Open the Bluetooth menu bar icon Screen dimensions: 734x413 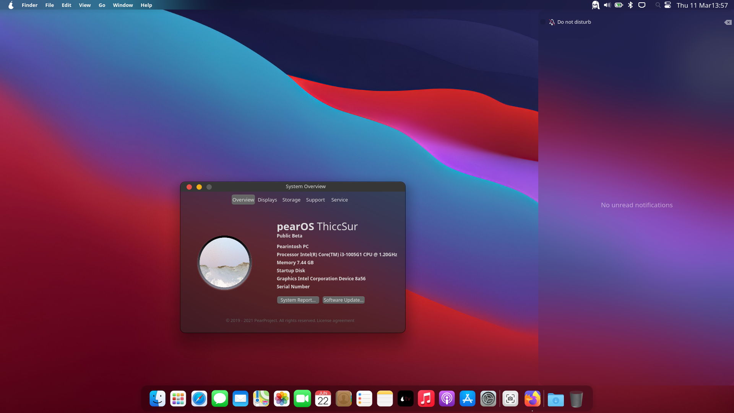[630, 5]
